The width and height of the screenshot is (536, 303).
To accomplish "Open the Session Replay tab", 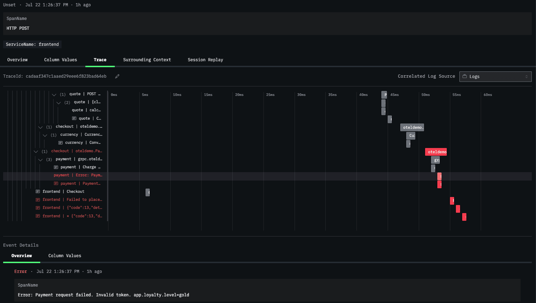I will point(205,60).
